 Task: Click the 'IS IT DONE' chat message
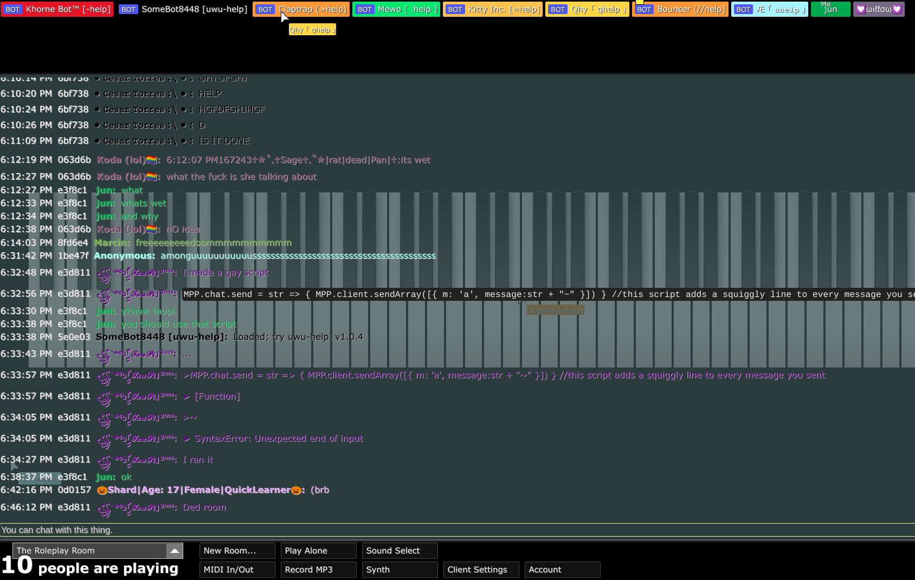(x=224, y=141)
